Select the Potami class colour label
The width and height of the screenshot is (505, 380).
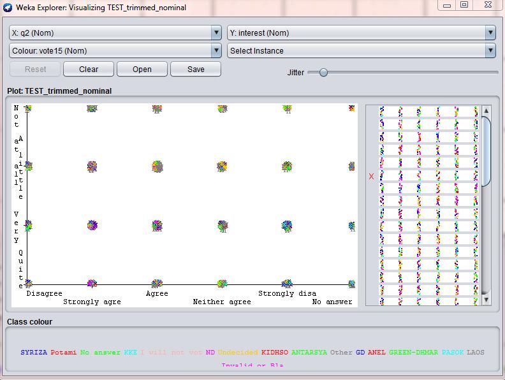(64, 353)
